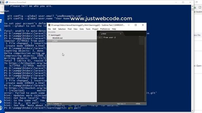
Task: Open the Edit menu in Sublime Text
Action: click(x=54, y=29)
